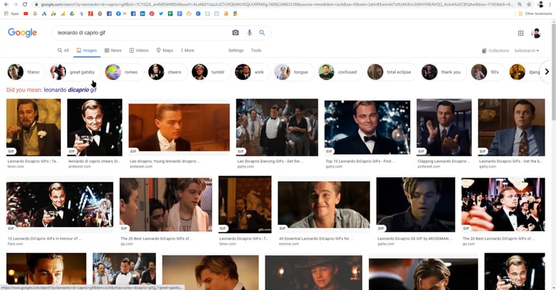The width and height of the screenshot is (556, 290).
Task: Click the blue search magnifier button
Action: [x=262, y=32]
